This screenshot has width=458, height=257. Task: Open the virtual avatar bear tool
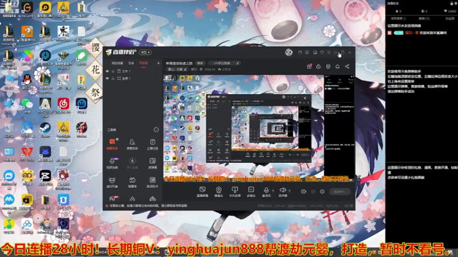click(112, 182)
